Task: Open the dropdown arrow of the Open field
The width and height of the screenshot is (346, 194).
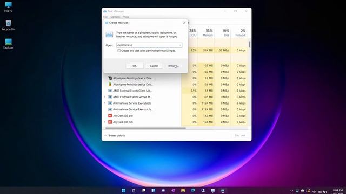Action: click(x=180, y=45)
